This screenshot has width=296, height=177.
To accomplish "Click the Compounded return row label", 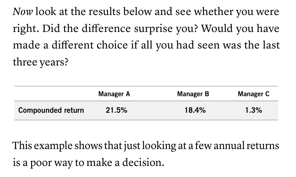I will pyautogui.click(x=51, y=110).
